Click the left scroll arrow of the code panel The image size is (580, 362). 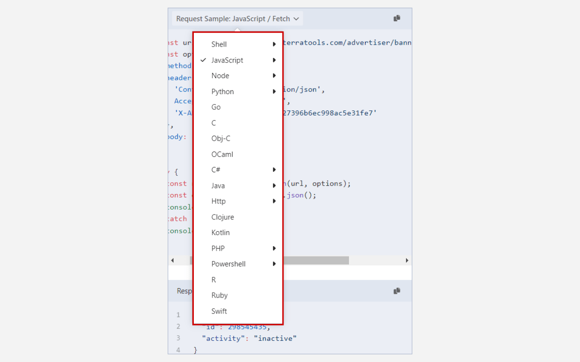tap(172, 260)
